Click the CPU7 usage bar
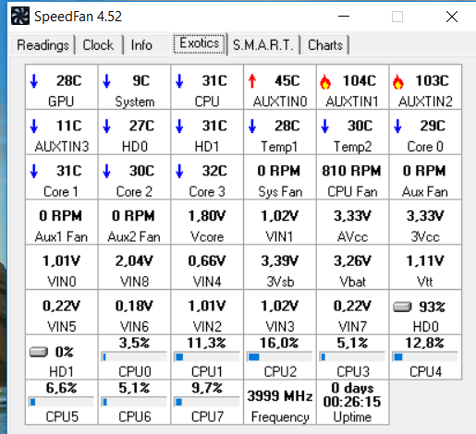 click(x=207, y=402)
